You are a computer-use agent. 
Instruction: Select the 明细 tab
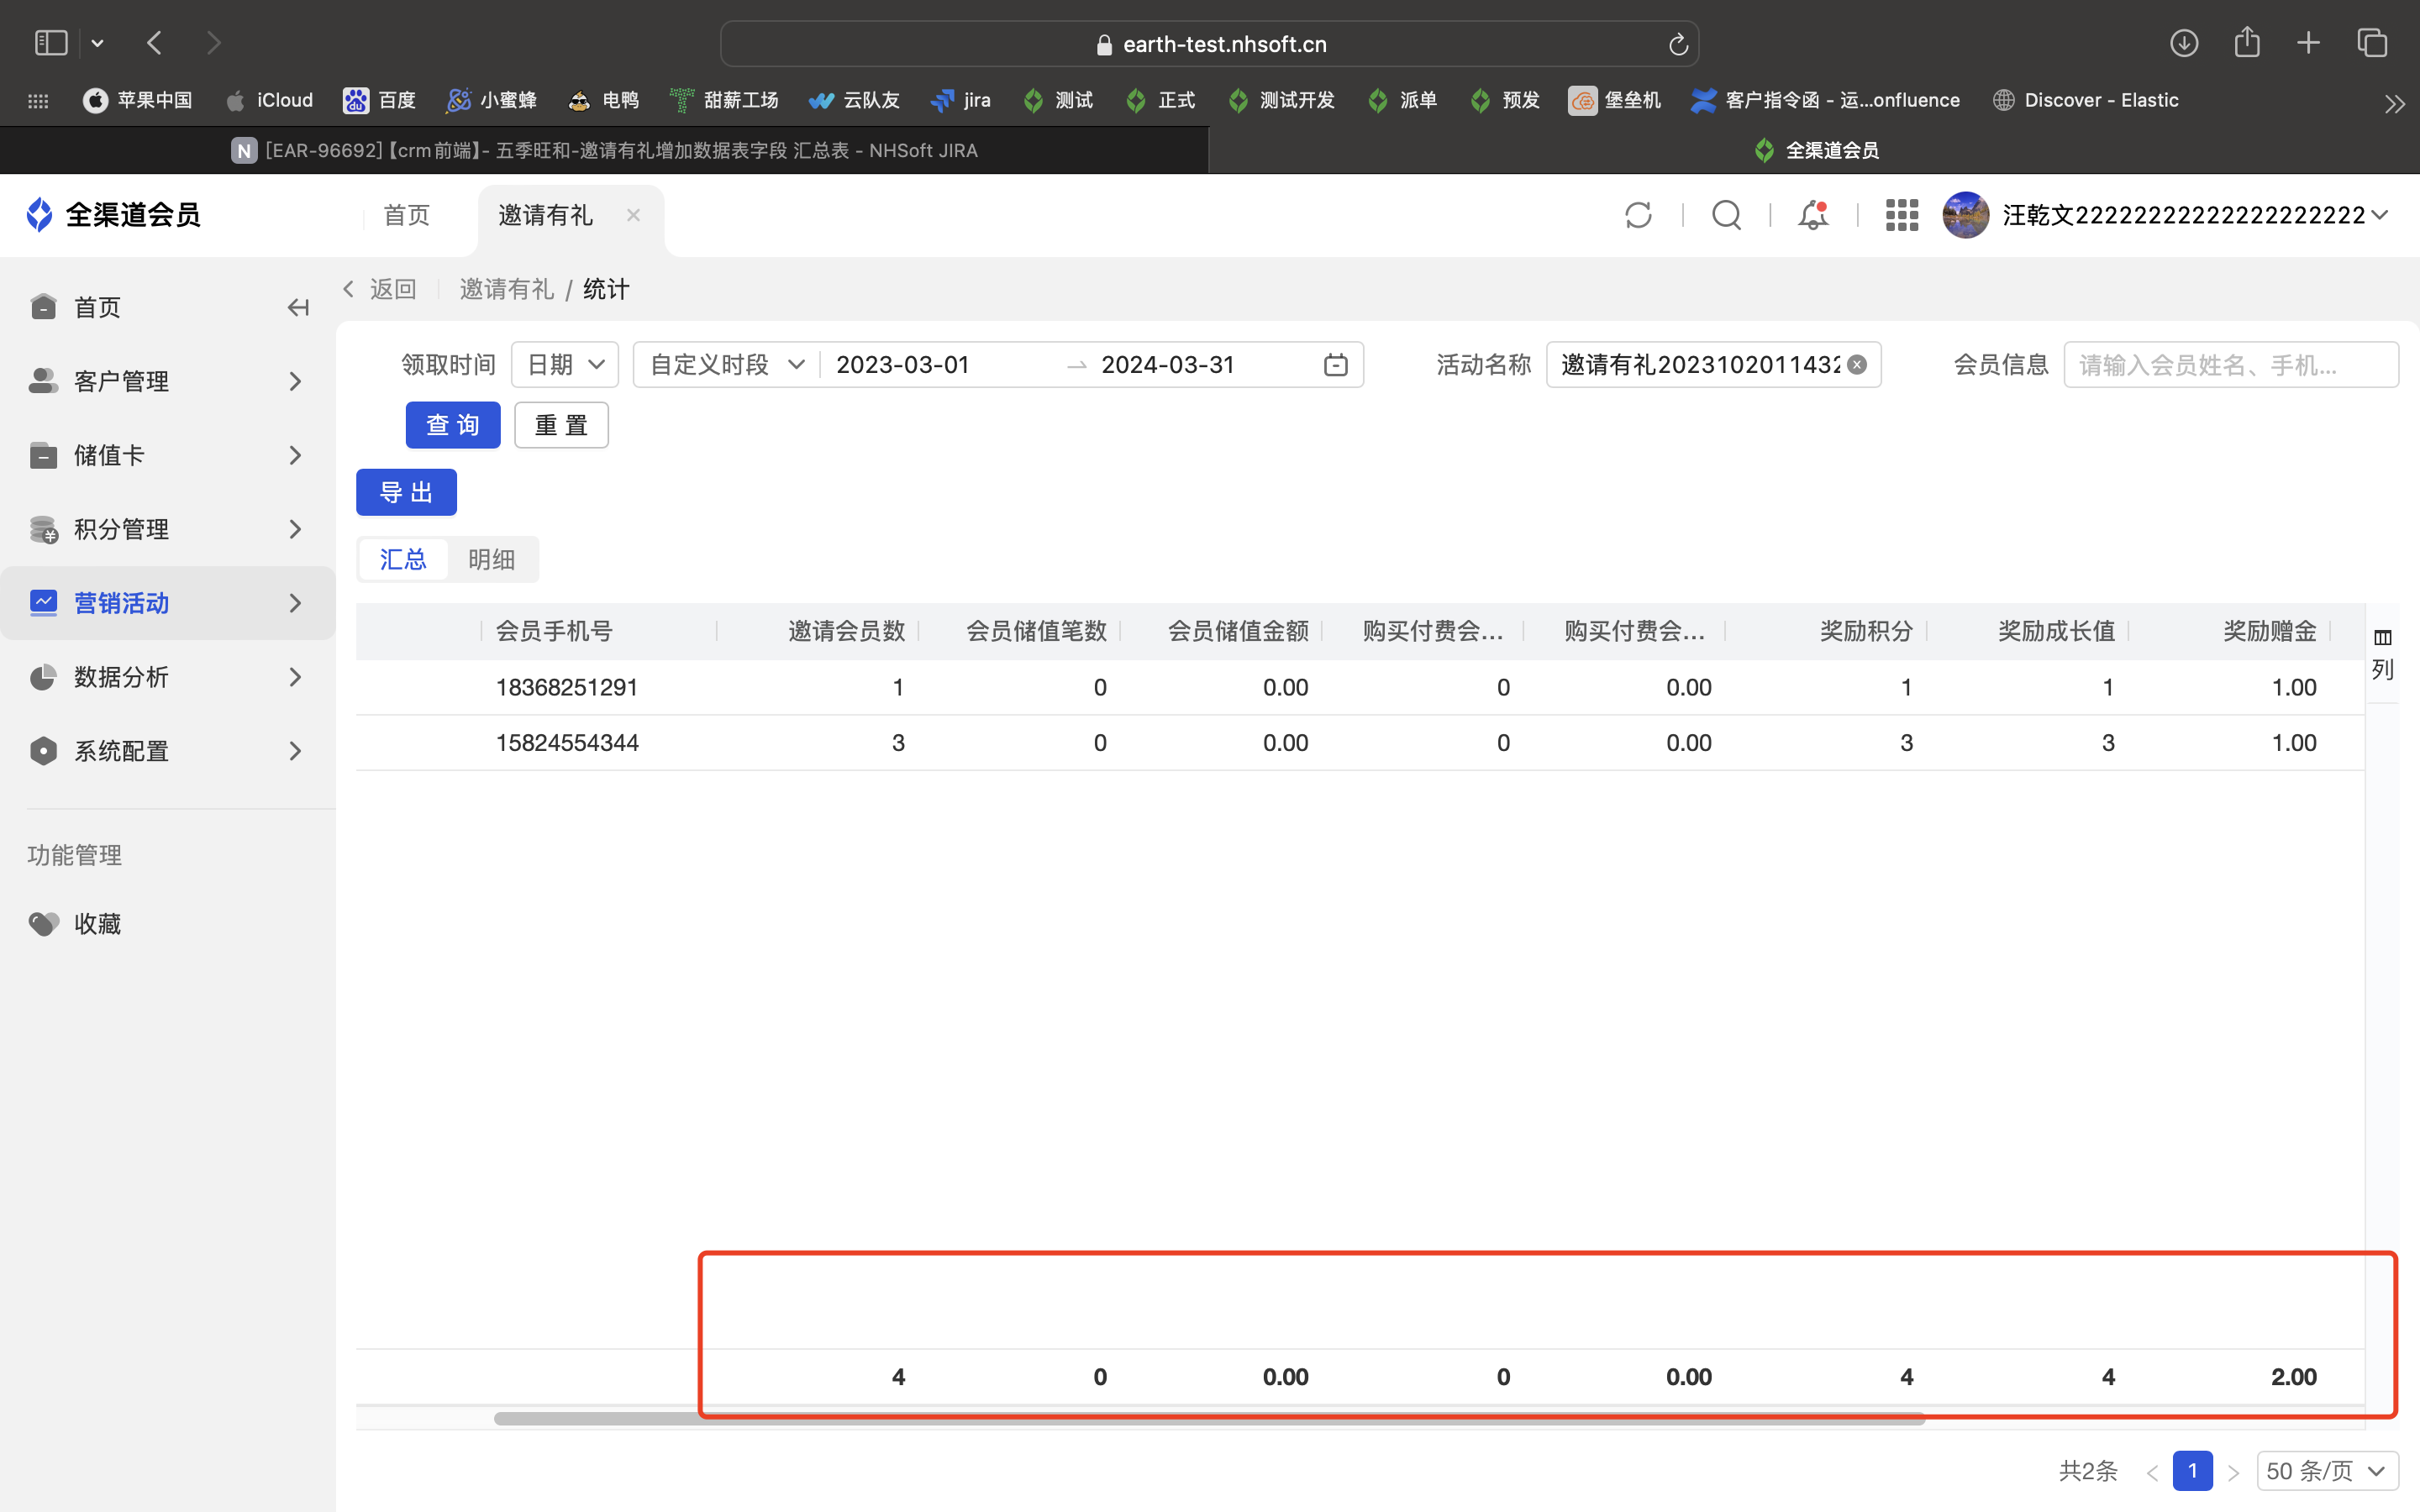click(x=491, y=559)
